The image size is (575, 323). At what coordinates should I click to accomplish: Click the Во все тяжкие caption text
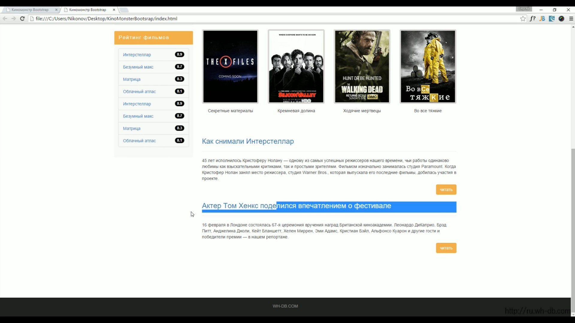(428, 111)
